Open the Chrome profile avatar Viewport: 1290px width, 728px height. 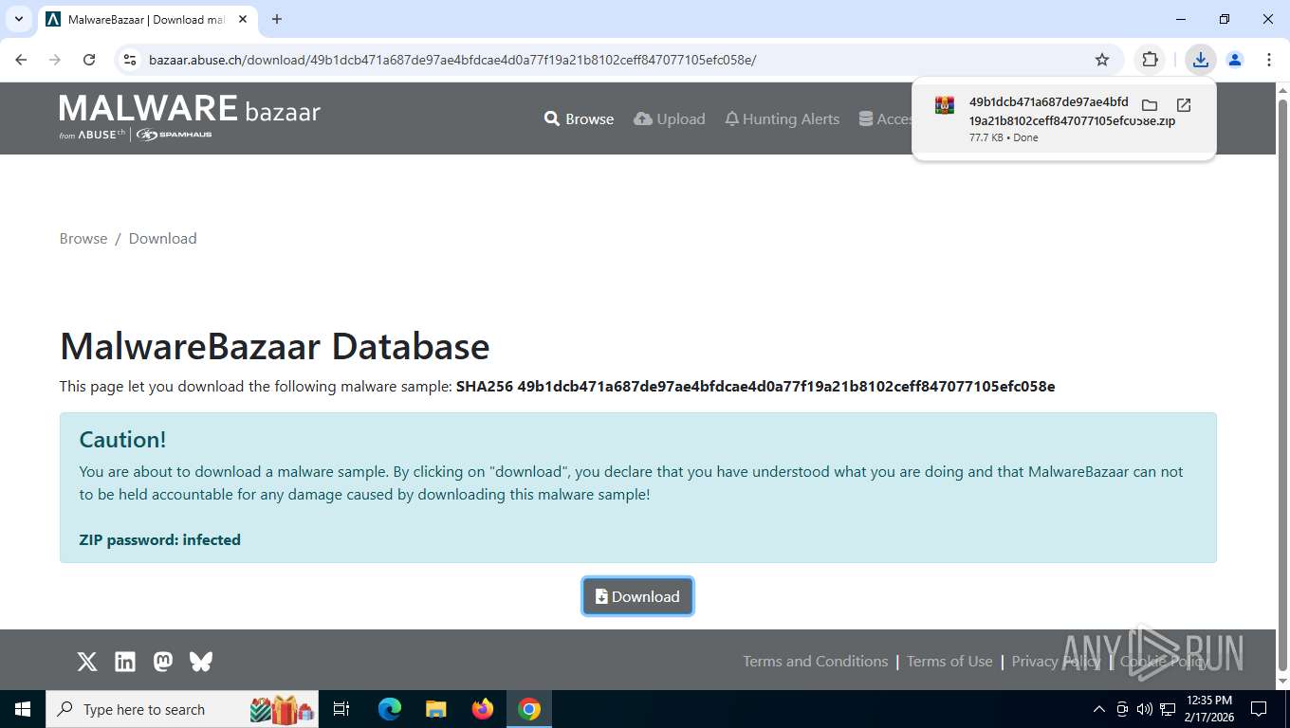click(1235, 60)
